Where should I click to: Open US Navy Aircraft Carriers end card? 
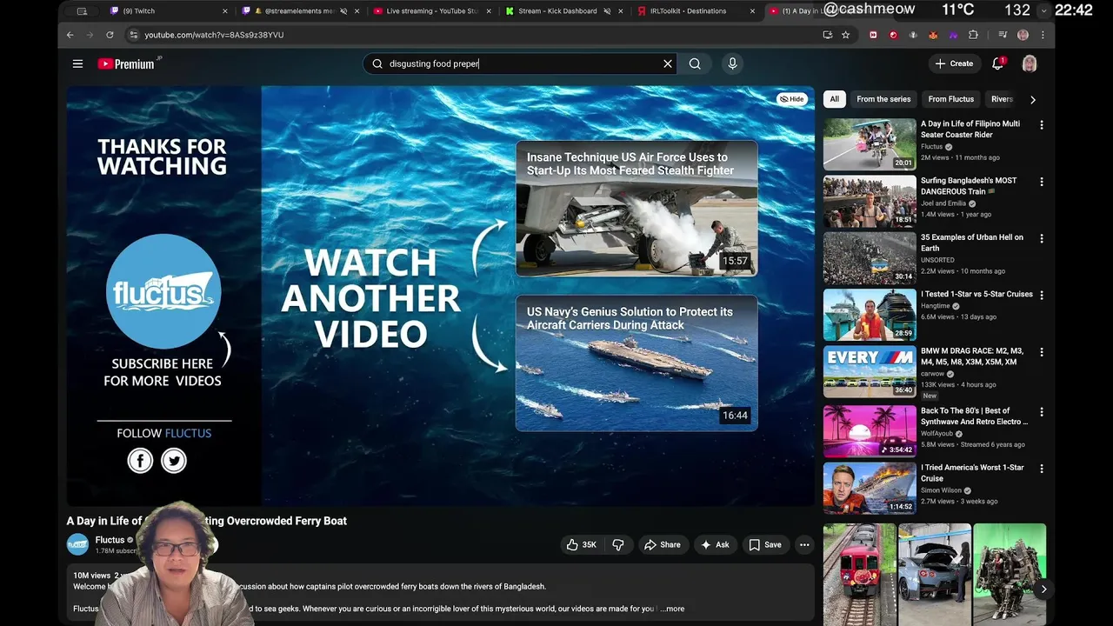coord(636,363)
